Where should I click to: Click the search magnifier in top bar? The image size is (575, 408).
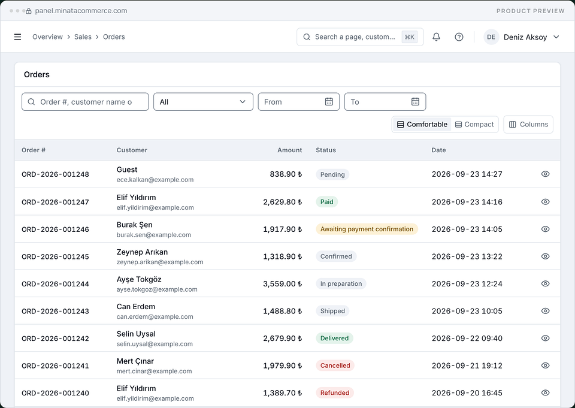tap(307, 37)
